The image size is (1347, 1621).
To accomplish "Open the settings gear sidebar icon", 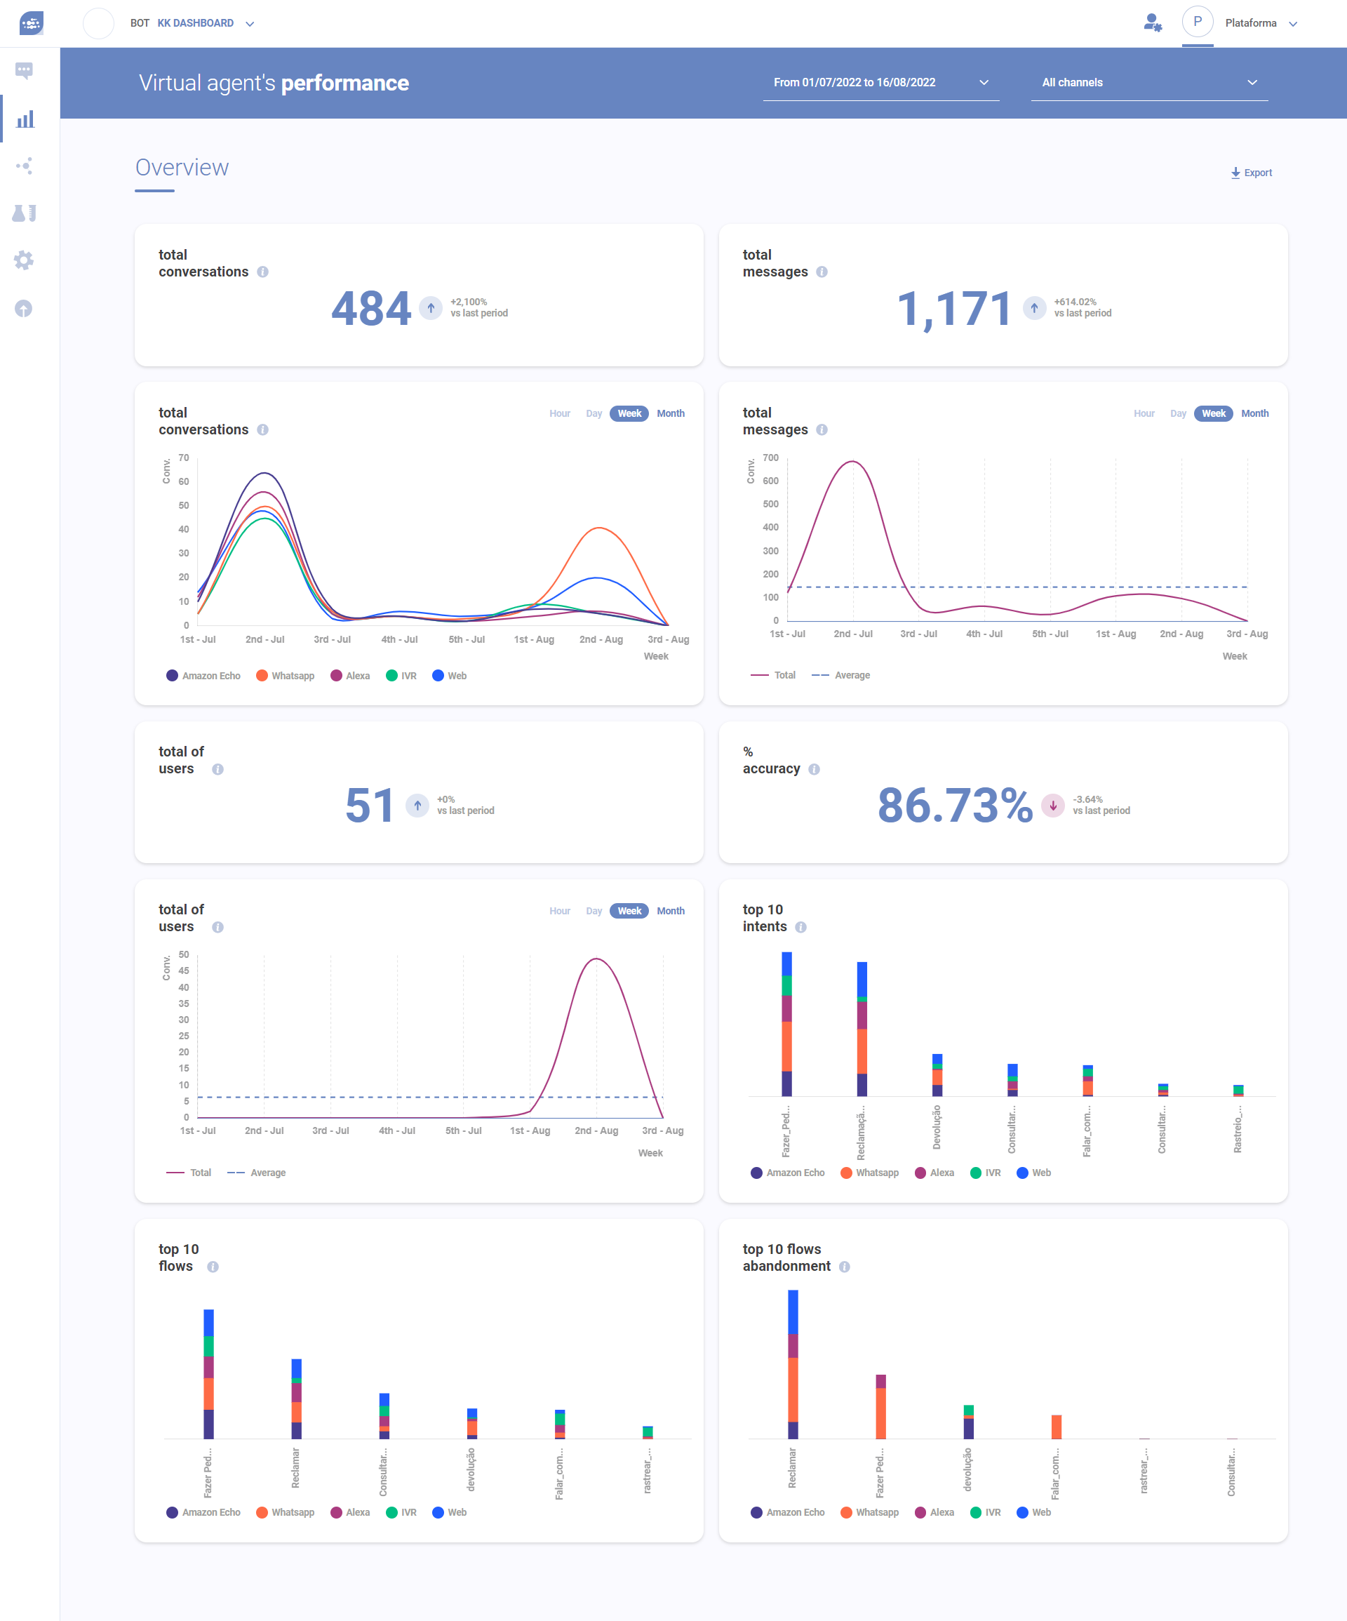I will pyautogui.click(x=24, y=260).
